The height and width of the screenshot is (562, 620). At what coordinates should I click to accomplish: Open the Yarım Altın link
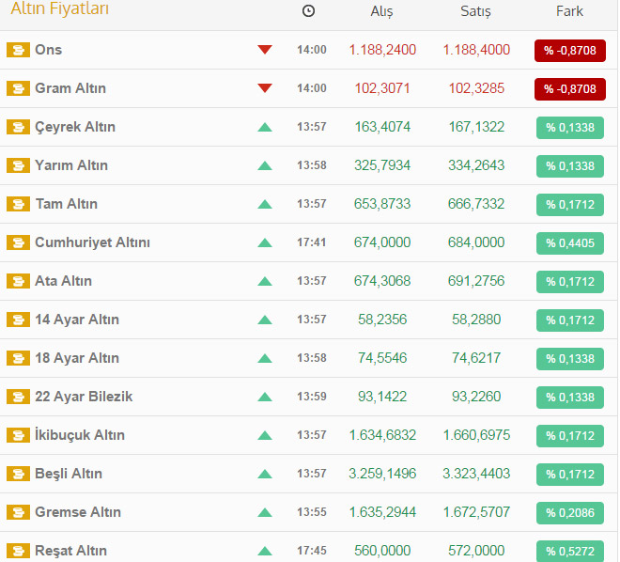point(71,165)
